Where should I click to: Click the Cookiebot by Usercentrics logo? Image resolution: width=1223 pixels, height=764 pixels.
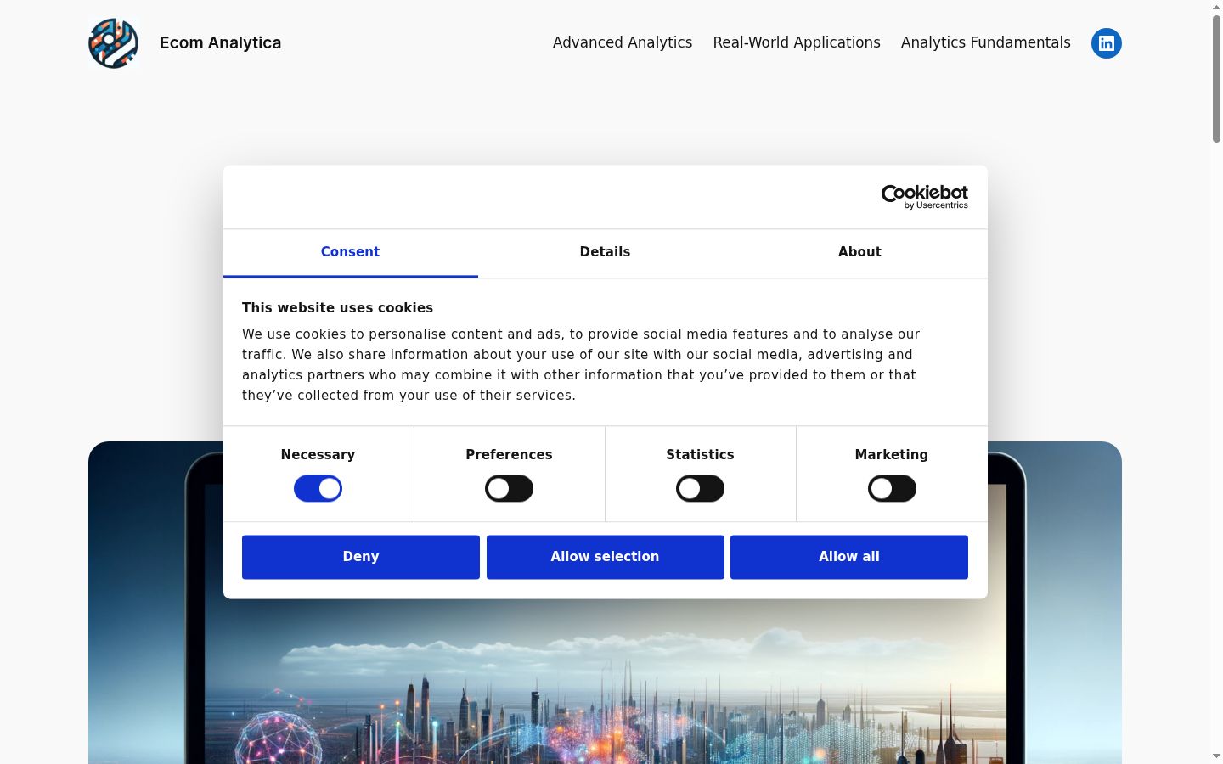[x=924, y=197]
